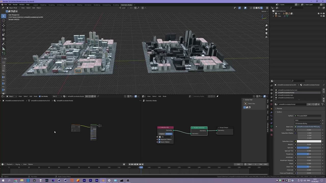Open the Object Data properties tab

pyautogui.click(x=271, y=126)
